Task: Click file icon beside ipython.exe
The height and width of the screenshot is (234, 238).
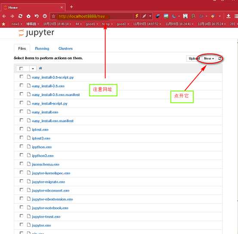Action: [29, 147]
